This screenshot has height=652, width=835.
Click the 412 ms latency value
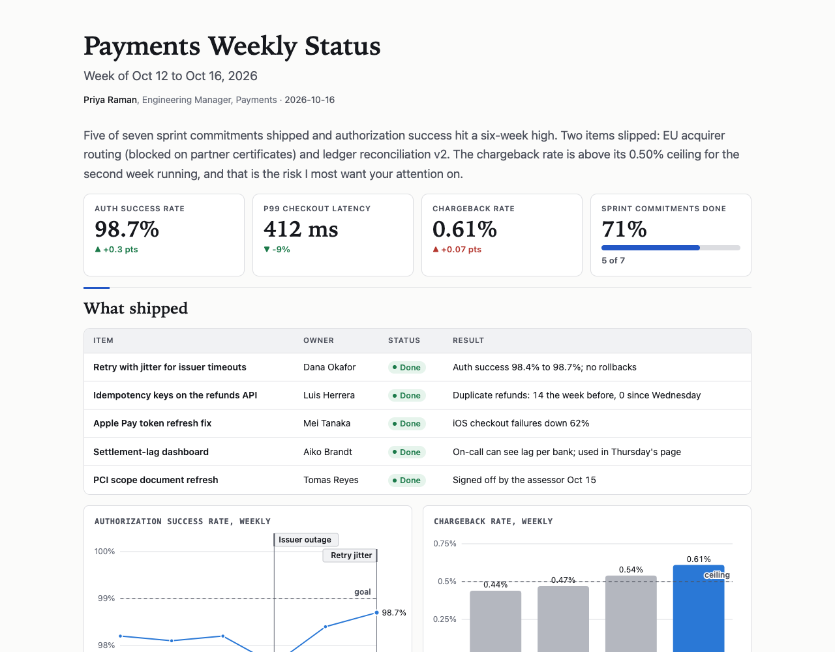pyautogui.click(x=301, y=230)
